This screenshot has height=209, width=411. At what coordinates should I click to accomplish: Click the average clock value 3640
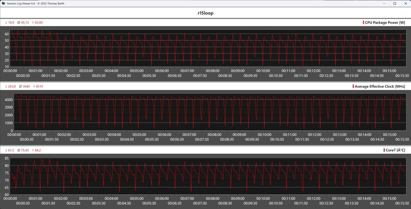[27, 87]
